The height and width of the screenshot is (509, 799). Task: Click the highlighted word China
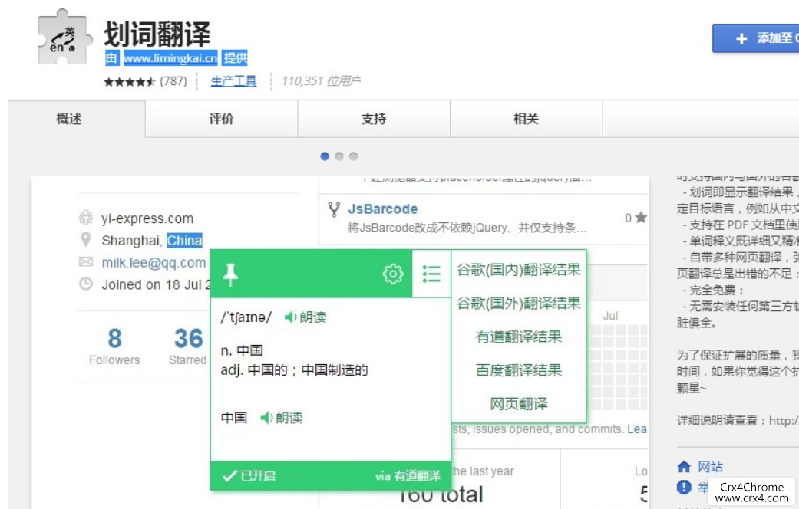[x=184, y=240]
